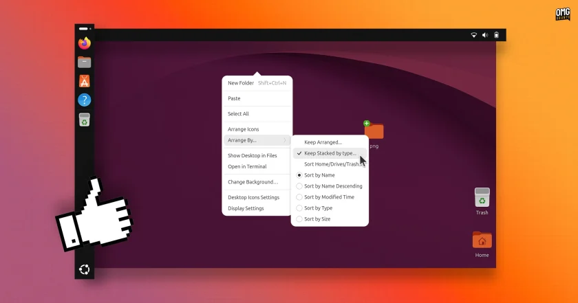Click Arrange Icons menu entry

[x=257, y=129]
